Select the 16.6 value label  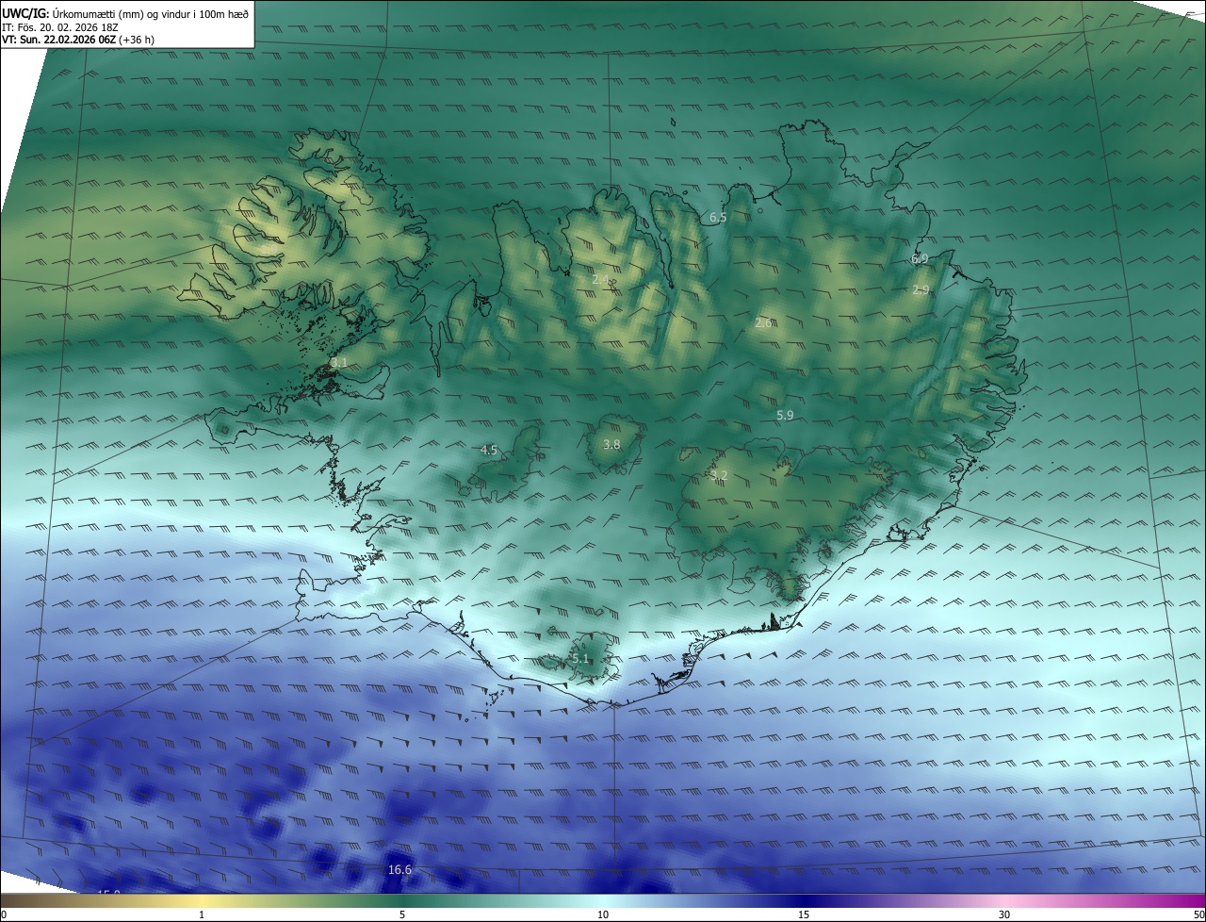tap(399, 870)
